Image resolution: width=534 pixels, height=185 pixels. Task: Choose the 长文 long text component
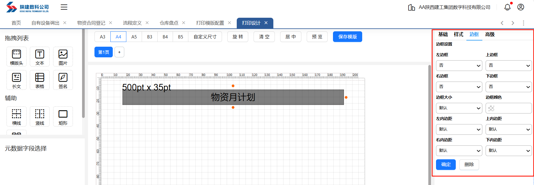[x=17, y=80]
